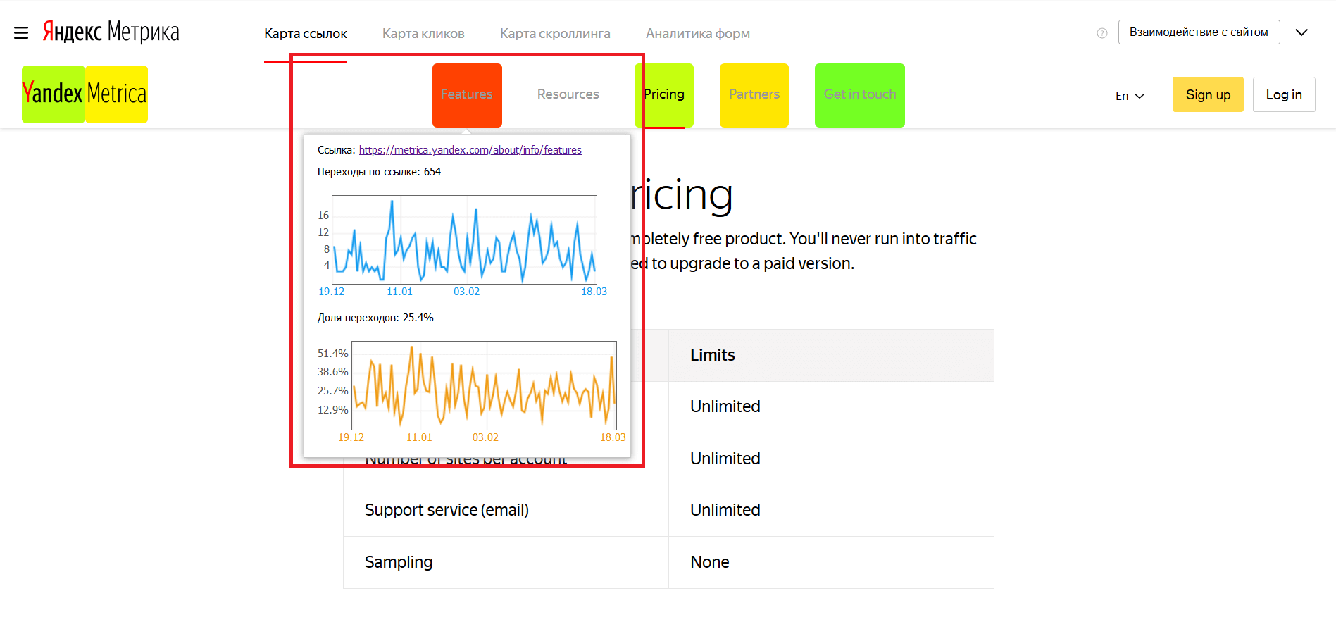The width and height of the screenshot is (1336, 634).
Task: Open the metrica.yandex.com features link in popup
Action: (x=470, y=150)
